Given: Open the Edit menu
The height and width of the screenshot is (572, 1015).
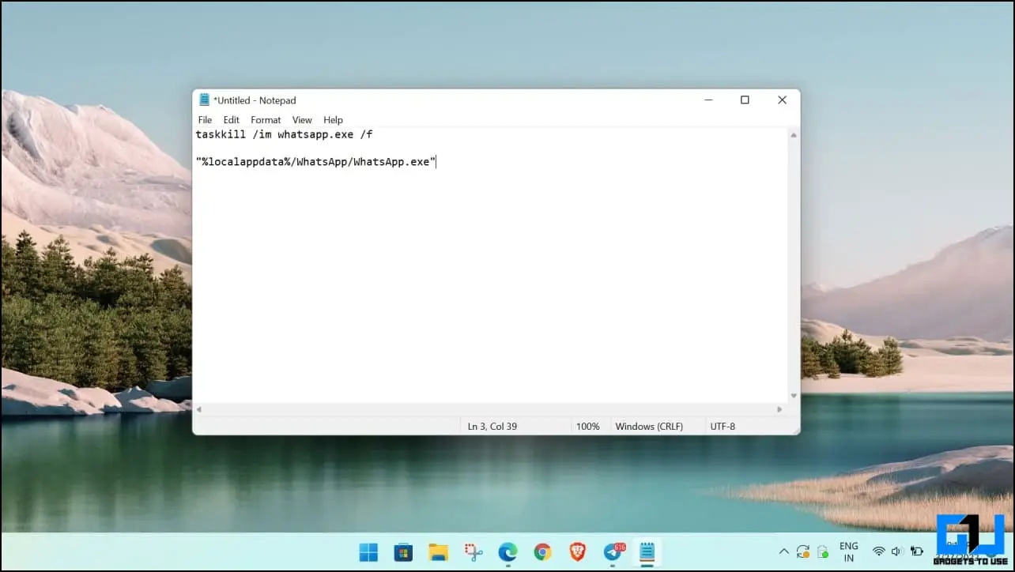Looking at the screenshot, I should [231, 120].
